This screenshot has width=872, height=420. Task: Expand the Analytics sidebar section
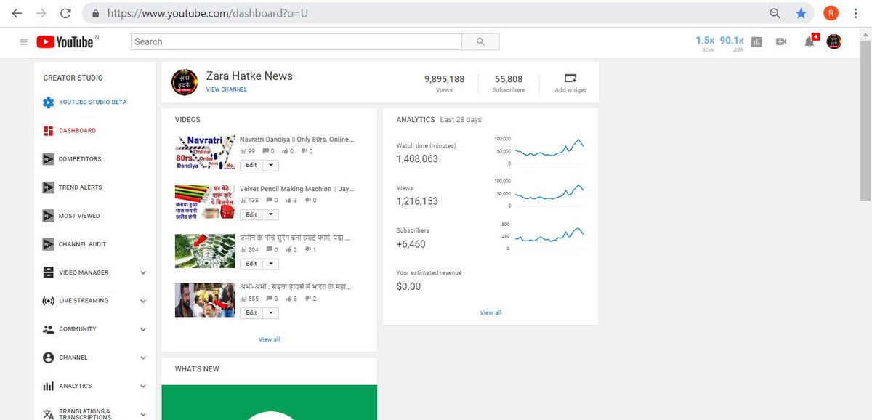[143, 386]
